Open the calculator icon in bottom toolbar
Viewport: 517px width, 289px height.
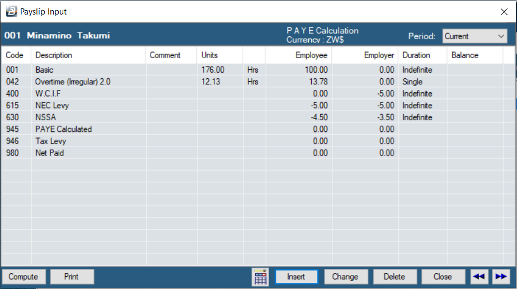tap(260, 277)
